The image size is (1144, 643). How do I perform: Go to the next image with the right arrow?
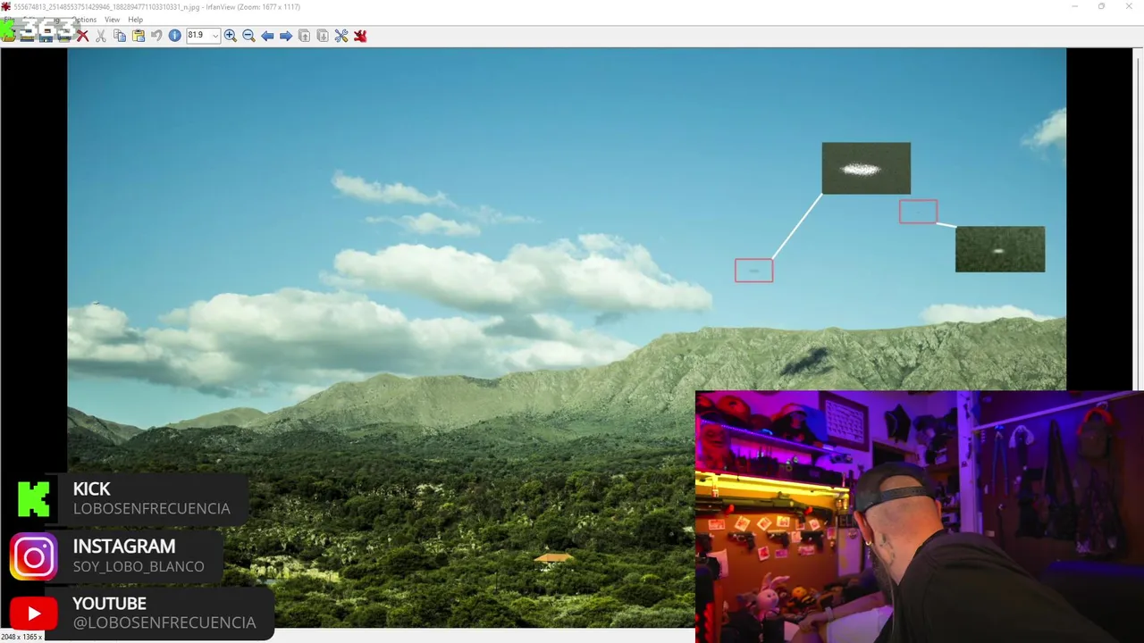tap(286, 36)
